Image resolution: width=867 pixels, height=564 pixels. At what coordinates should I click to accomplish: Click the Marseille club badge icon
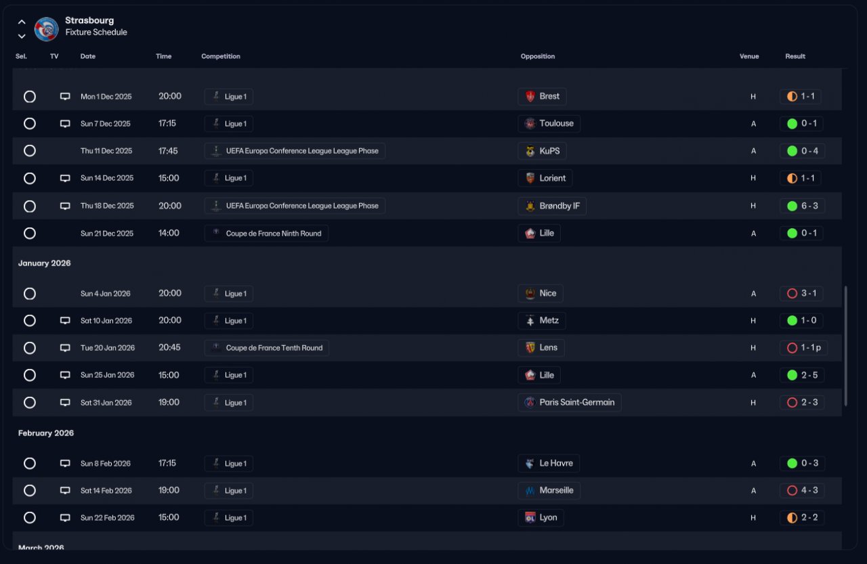tap(530, 490)
